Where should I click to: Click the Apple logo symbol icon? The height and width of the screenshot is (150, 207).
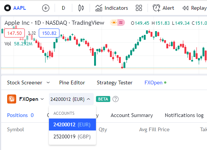point(8,8)
